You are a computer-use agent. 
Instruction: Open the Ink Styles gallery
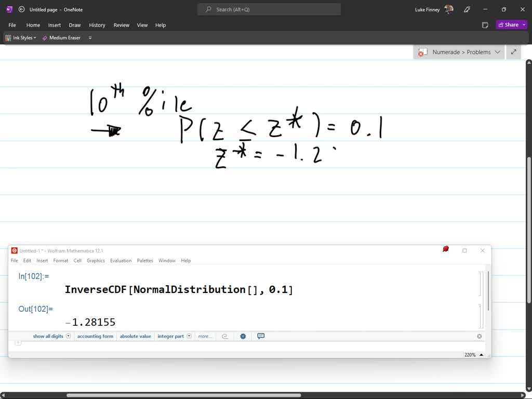(x=20, y=37)
